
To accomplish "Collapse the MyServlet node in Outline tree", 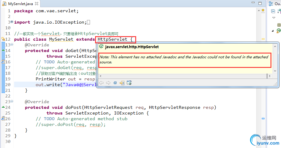I will point(273,31).
